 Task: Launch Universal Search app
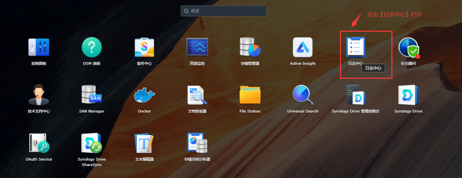302,95
